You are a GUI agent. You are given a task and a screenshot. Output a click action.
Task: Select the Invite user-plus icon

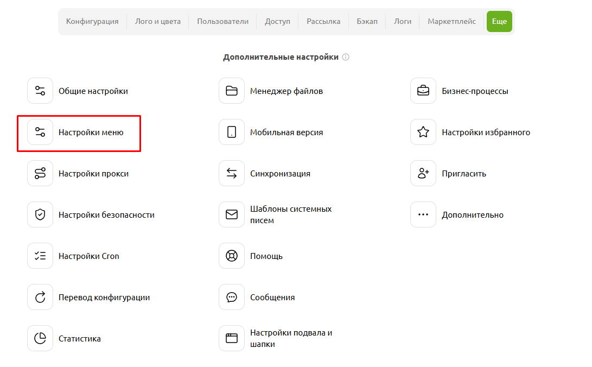[423, 173]
